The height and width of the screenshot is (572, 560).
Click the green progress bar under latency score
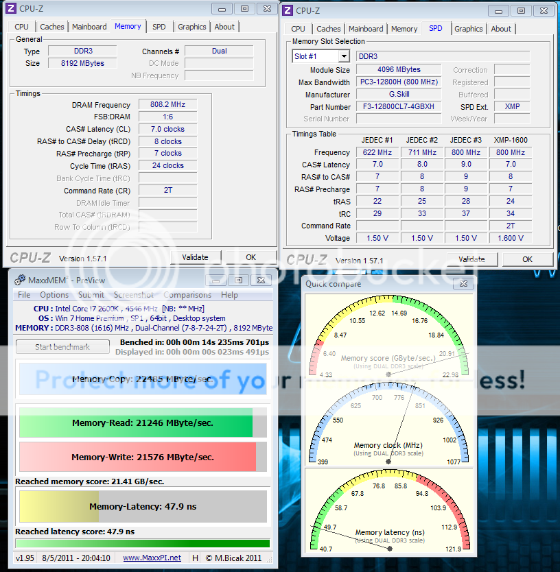pos(143,544)
